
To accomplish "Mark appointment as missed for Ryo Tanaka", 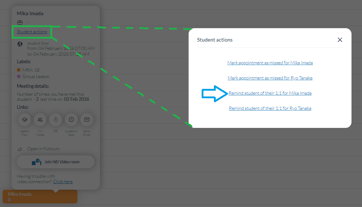I will 270,78.
